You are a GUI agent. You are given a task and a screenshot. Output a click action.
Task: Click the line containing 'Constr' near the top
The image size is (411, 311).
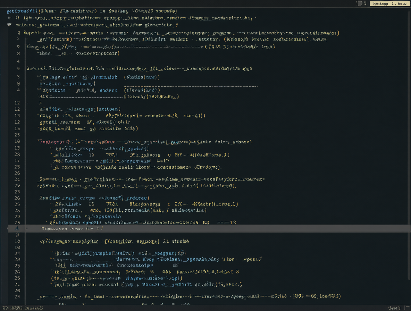(79, 53)
